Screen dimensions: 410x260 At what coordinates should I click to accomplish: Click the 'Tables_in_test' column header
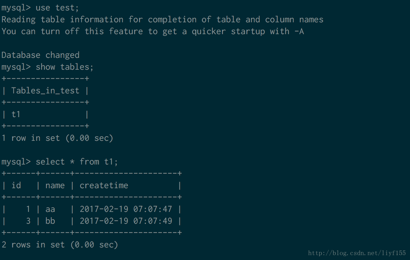pyautogui.click(x=45, y=91)
